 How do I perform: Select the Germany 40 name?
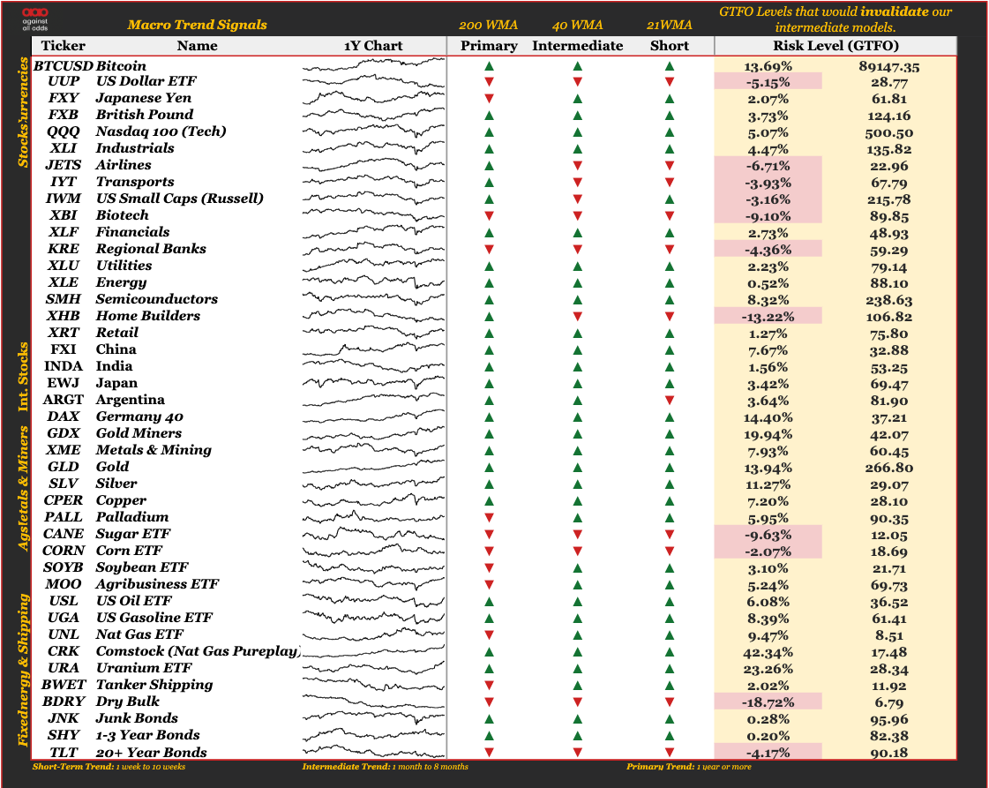click(139, 417)
